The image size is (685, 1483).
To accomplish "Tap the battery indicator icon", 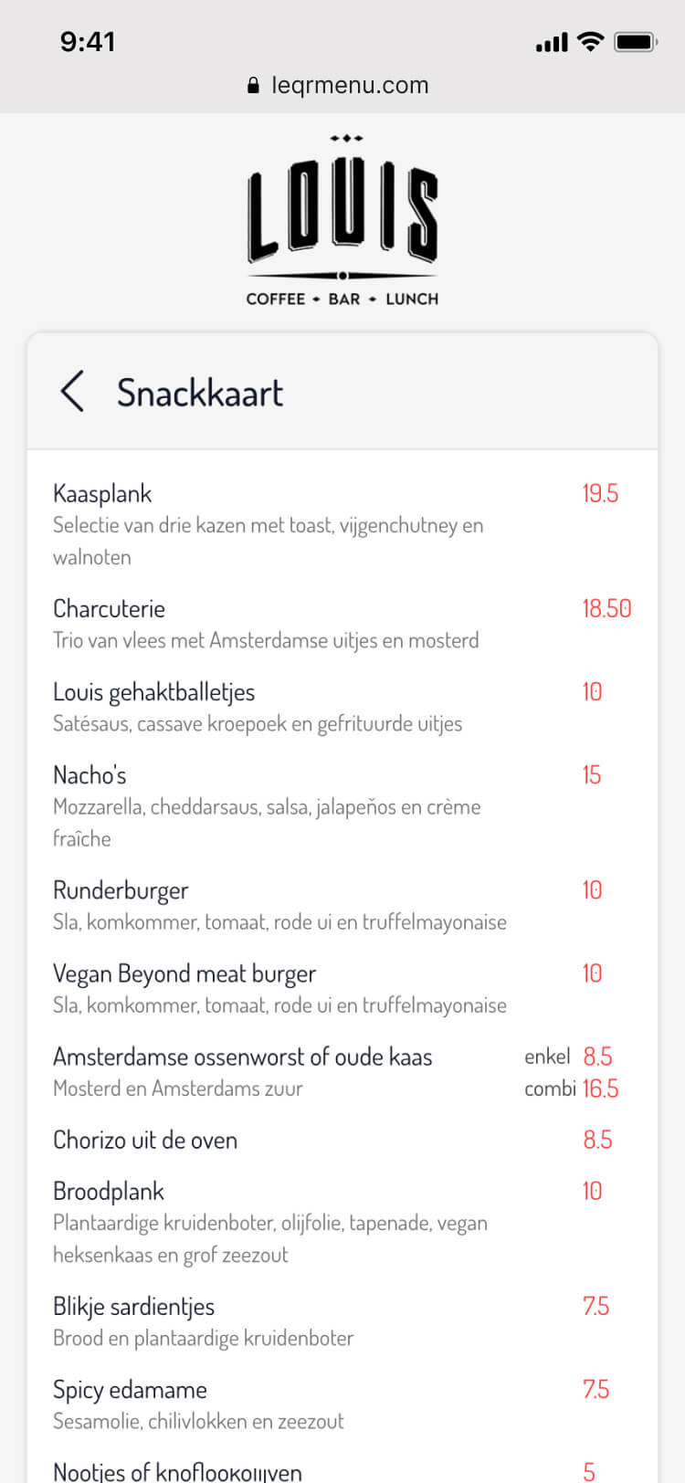I will point(636,42).
